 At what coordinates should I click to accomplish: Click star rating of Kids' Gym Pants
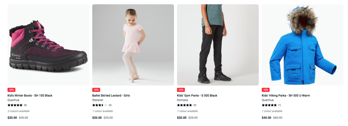pyautogui.click(x=184, y=105)
